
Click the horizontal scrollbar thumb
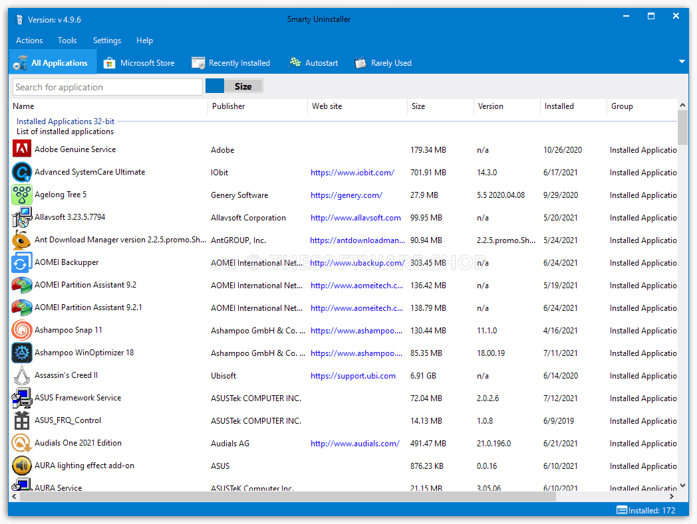[287, 497]
